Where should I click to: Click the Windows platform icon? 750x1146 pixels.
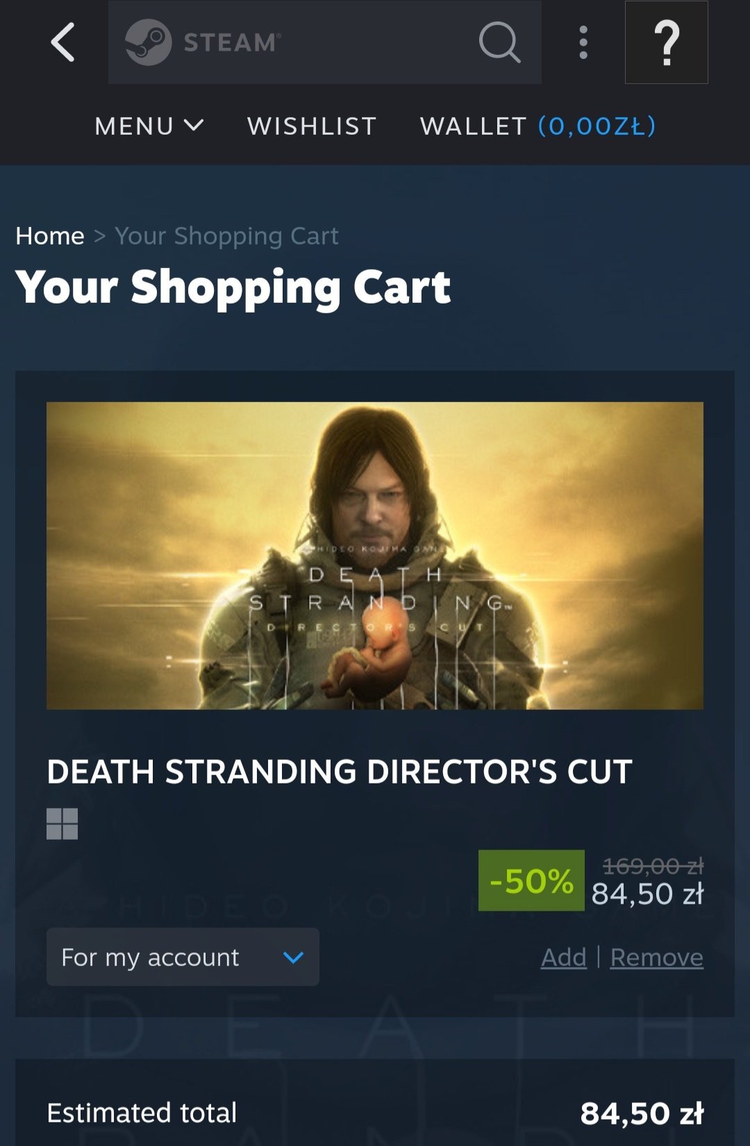[x=62, y=824]
